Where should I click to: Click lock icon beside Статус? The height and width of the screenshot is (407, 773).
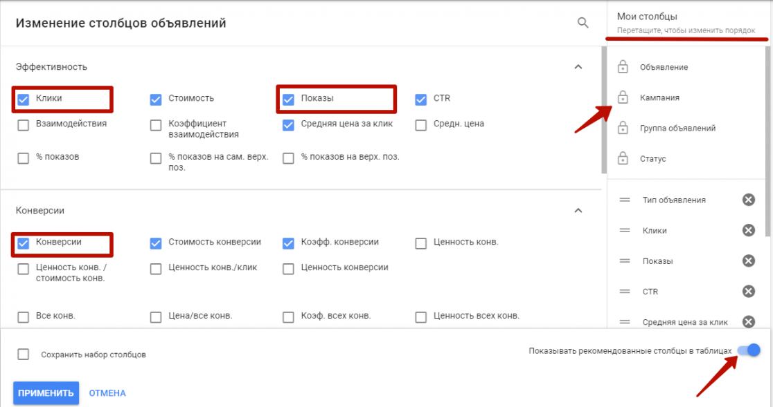point(623,158)
